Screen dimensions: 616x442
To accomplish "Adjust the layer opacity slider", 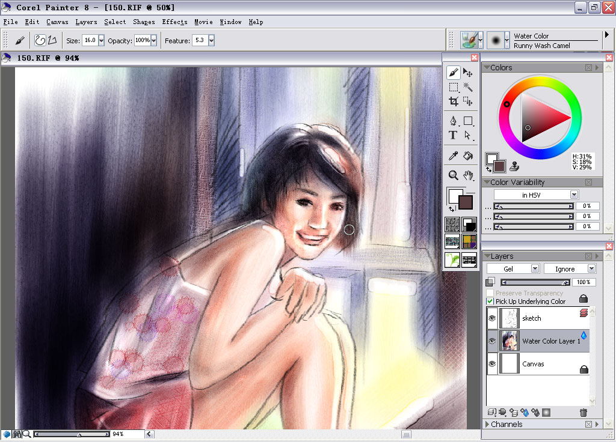I will coord(536,282).
